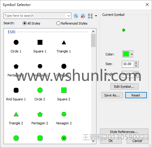Click the green Color swatch
This screenshot has width=152, height=148.
click(x=126, y=54)
